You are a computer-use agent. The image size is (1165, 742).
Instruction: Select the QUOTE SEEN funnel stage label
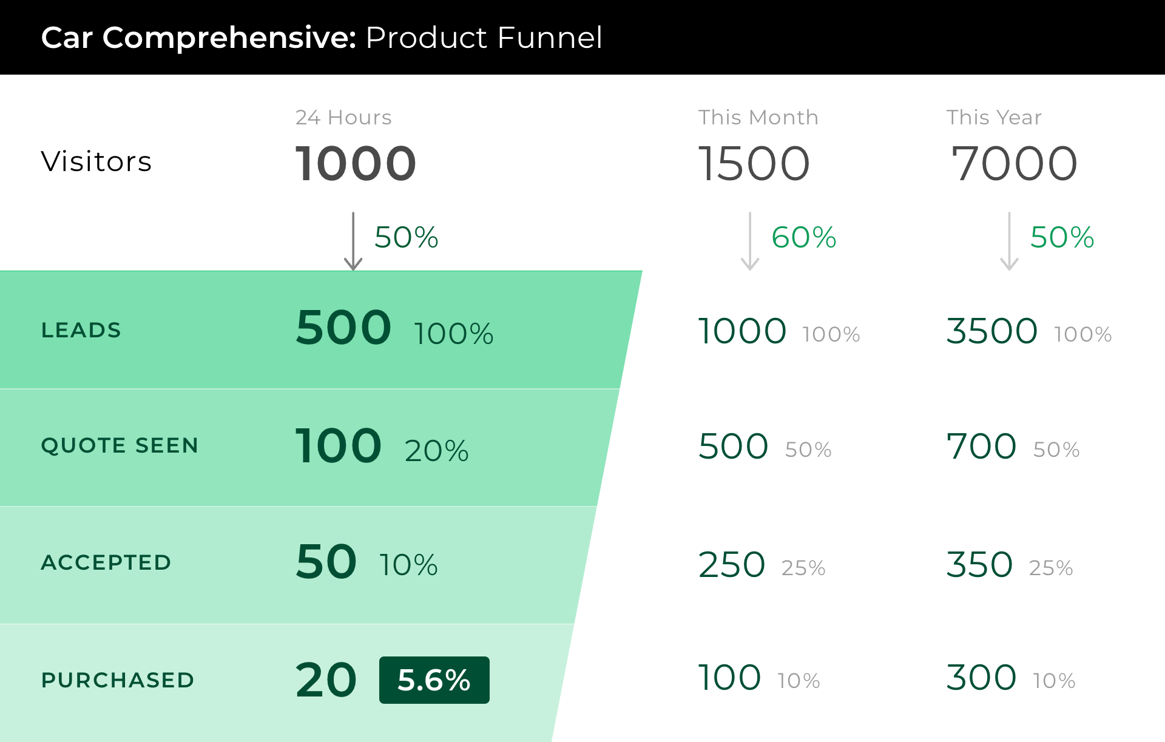pyautogui.click(x=120, y=445)
